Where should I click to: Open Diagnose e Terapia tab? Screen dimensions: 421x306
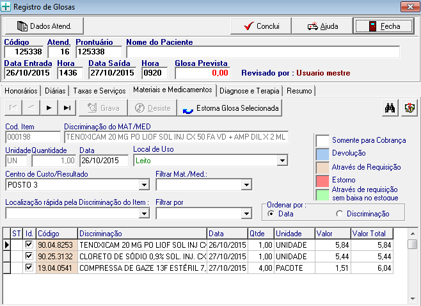250,91
